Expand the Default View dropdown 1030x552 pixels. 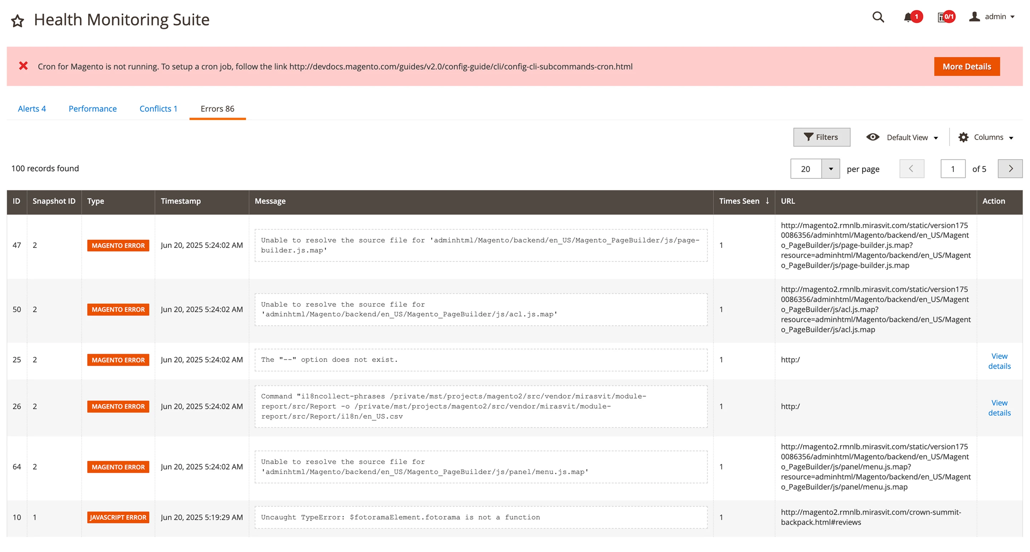(x=936, y=137)
